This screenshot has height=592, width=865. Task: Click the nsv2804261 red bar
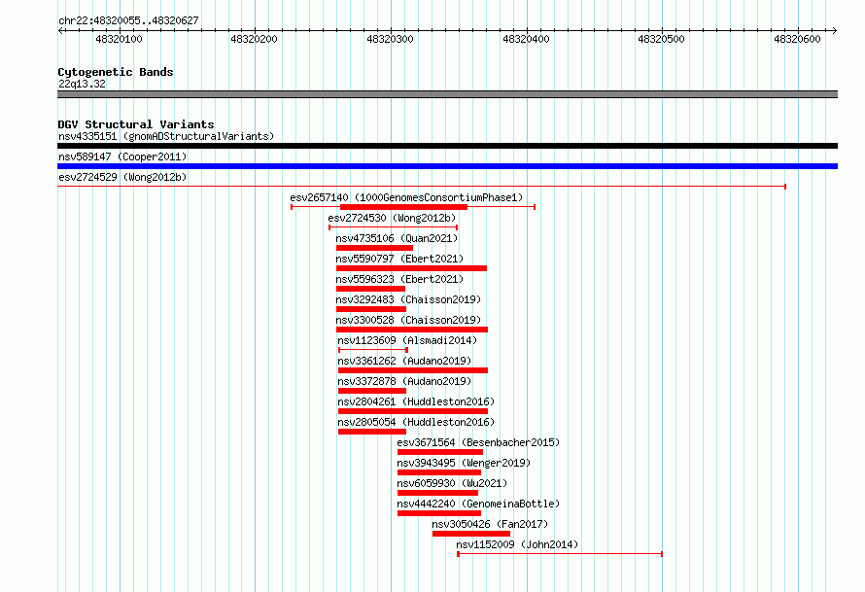[x=413, y=411]
